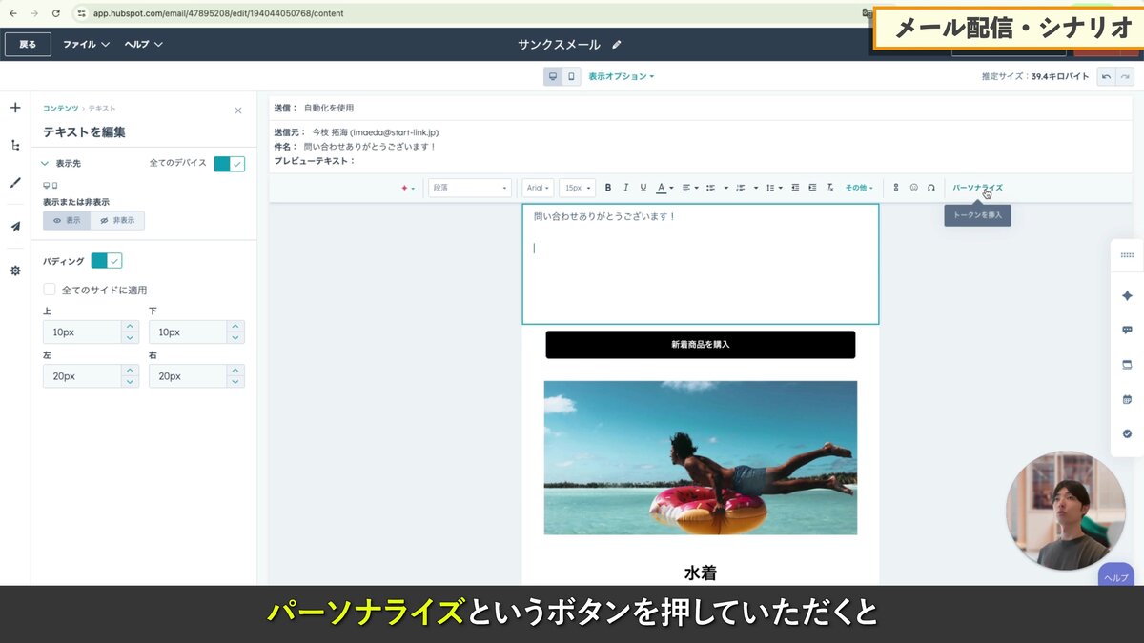Image resolution: width=1144 pixels, height=643 pixels.
Task: Enable the 全てのサイドに適用 checkbox
Action: click(49, 289)
